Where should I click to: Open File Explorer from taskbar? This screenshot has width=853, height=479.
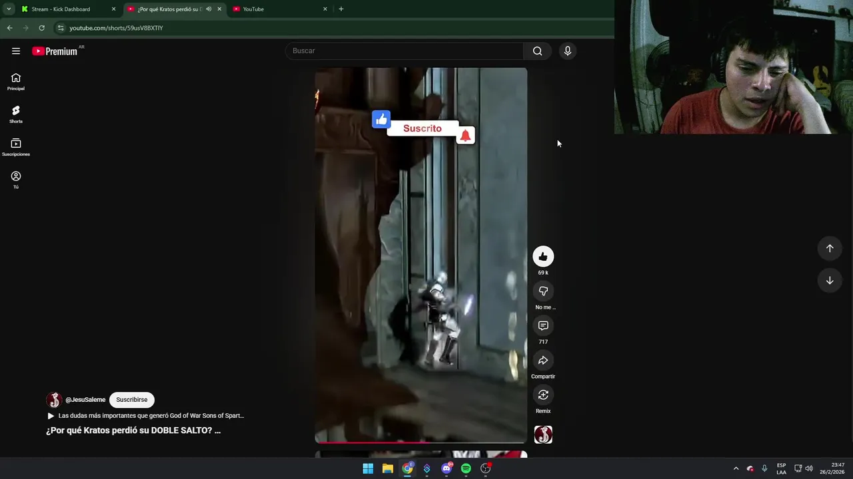click(x=387, y=468)
